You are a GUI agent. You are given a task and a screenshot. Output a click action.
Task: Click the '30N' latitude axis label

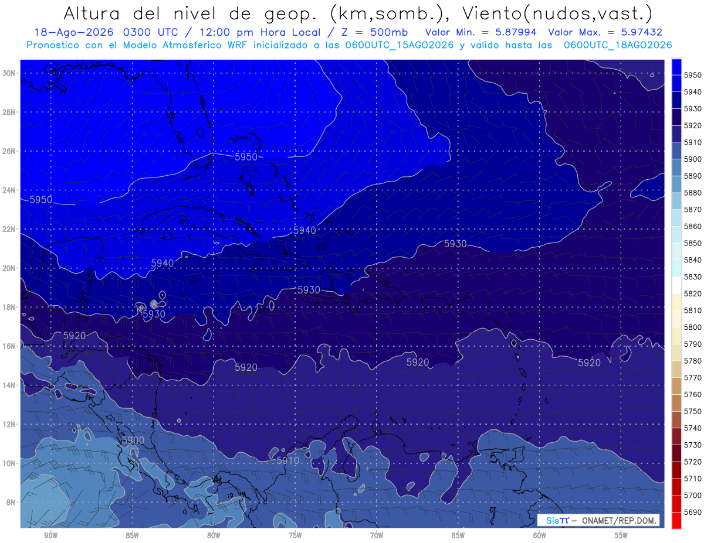(x=10, y=73)
